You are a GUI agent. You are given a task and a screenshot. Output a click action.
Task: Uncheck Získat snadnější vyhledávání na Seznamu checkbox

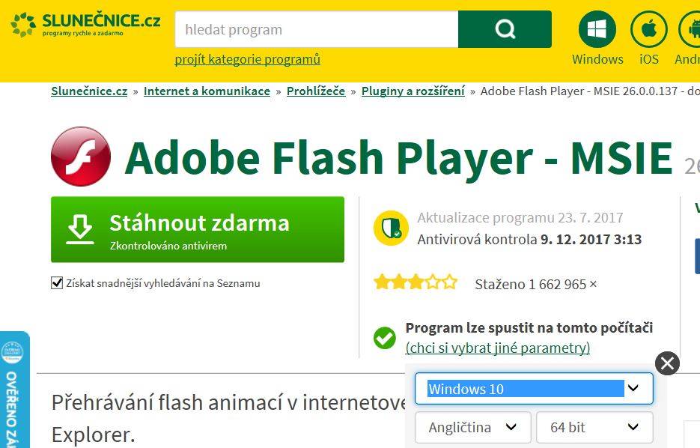point(57,283)
